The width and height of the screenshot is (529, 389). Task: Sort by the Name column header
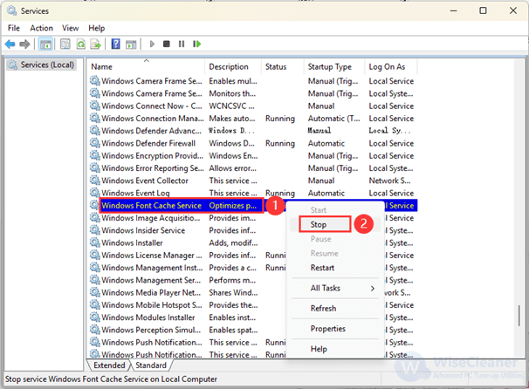[x=147, y=67]
